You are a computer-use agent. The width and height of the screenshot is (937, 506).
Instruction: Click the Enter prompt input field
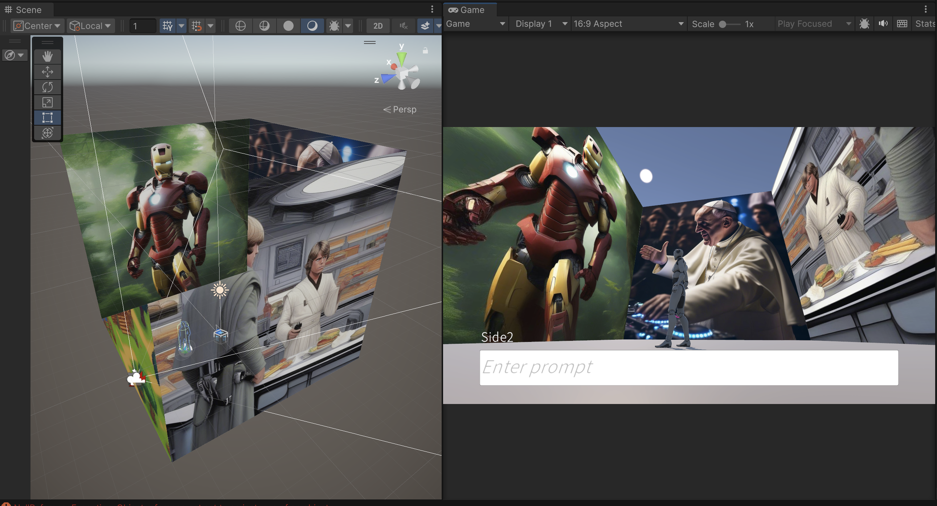click(x=688, y=367)
